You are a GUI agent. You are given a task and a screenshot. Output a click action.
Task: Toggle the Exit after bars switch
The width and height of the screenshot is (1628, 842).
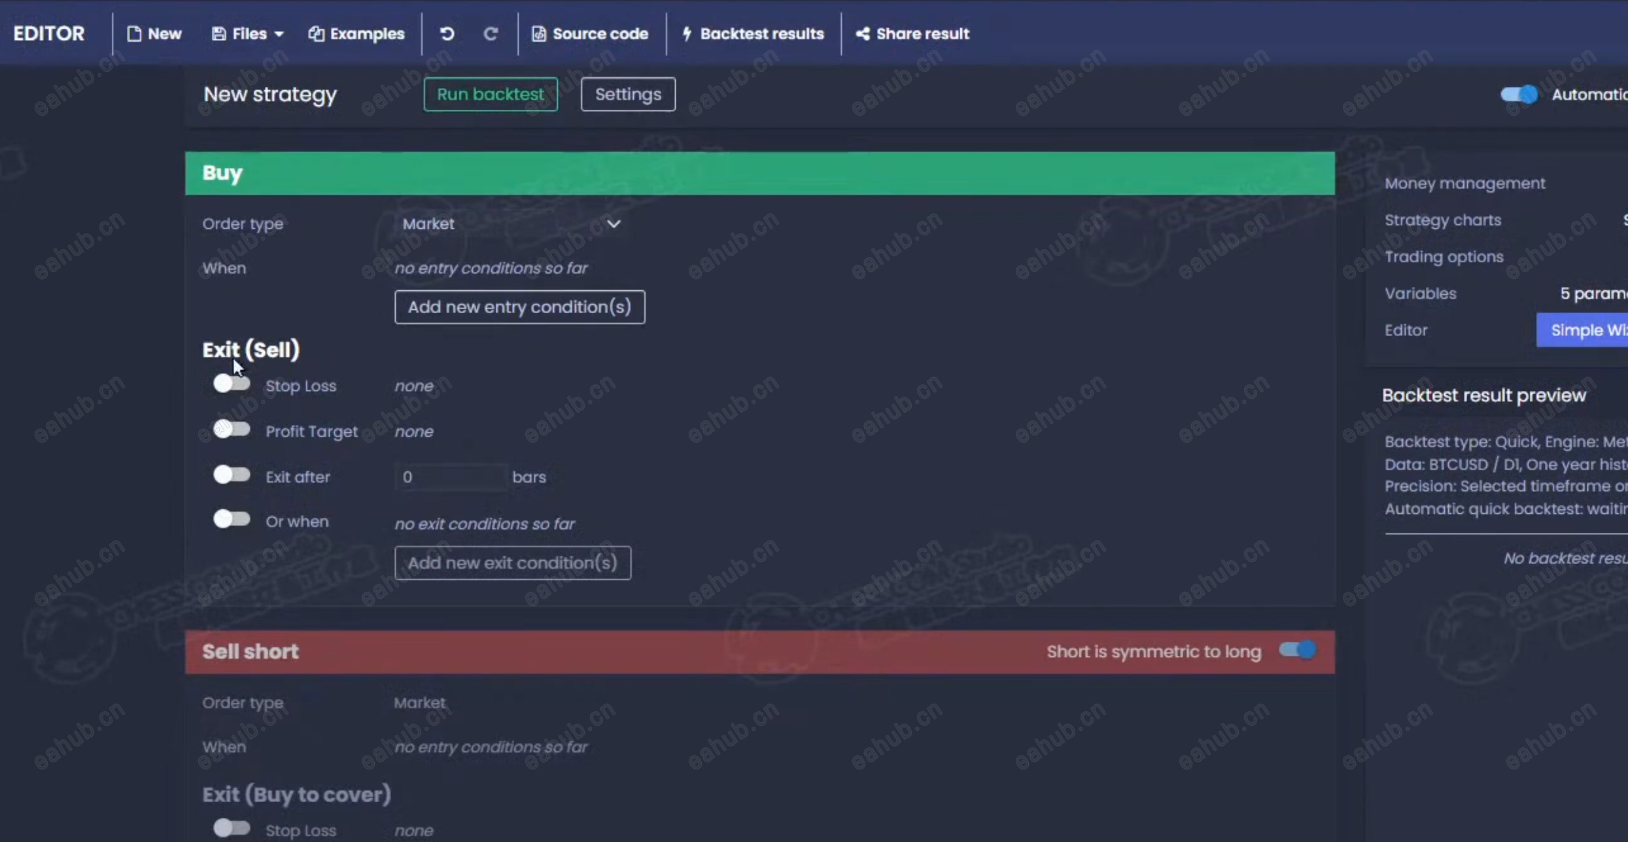(232, 475)
